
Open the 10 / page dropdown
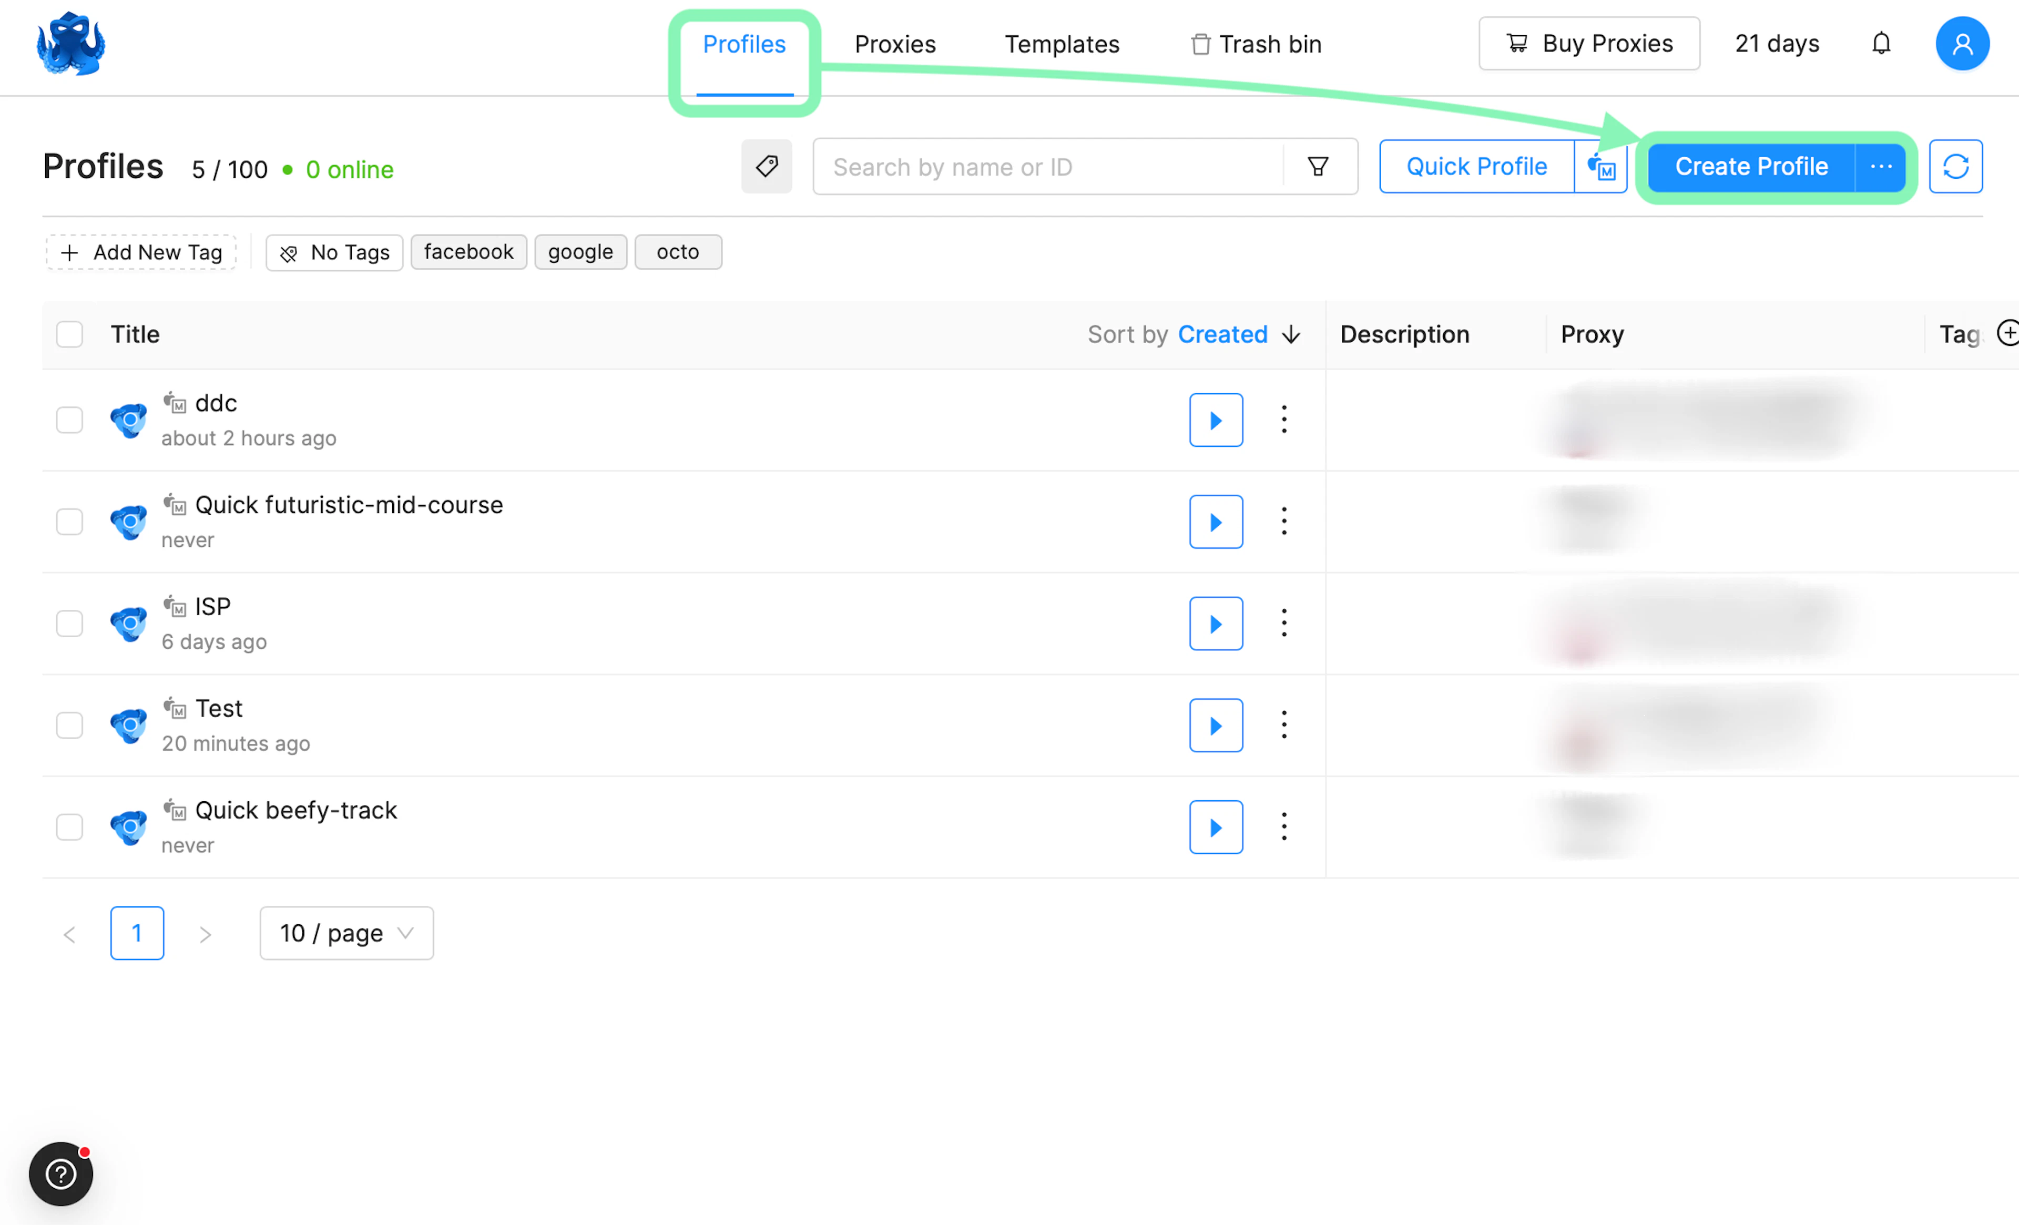(x=346, y=933)
